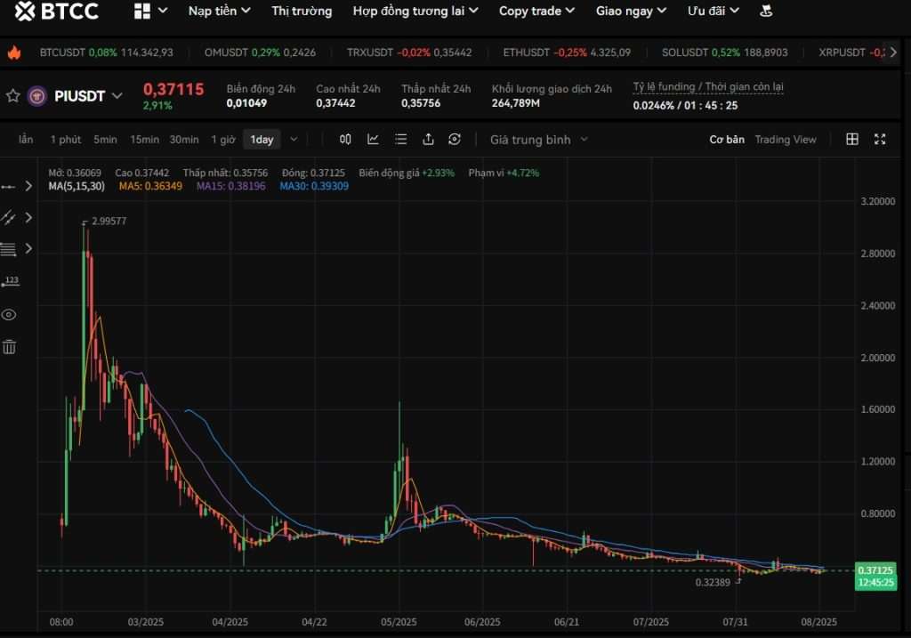Enter fullscreen chart mode

(881, 139)
